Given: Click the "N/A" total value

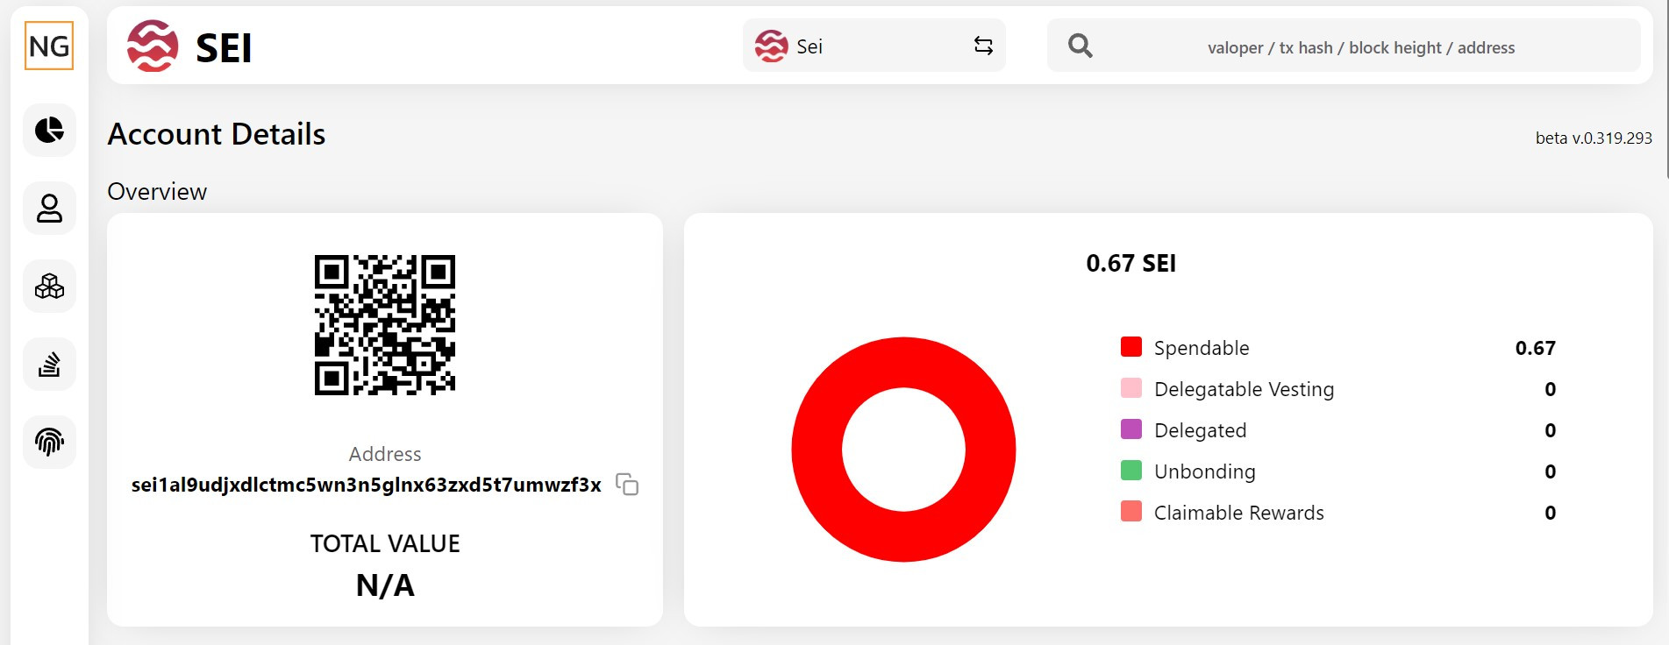Looking at the screenshot, I should coord(385,585).
